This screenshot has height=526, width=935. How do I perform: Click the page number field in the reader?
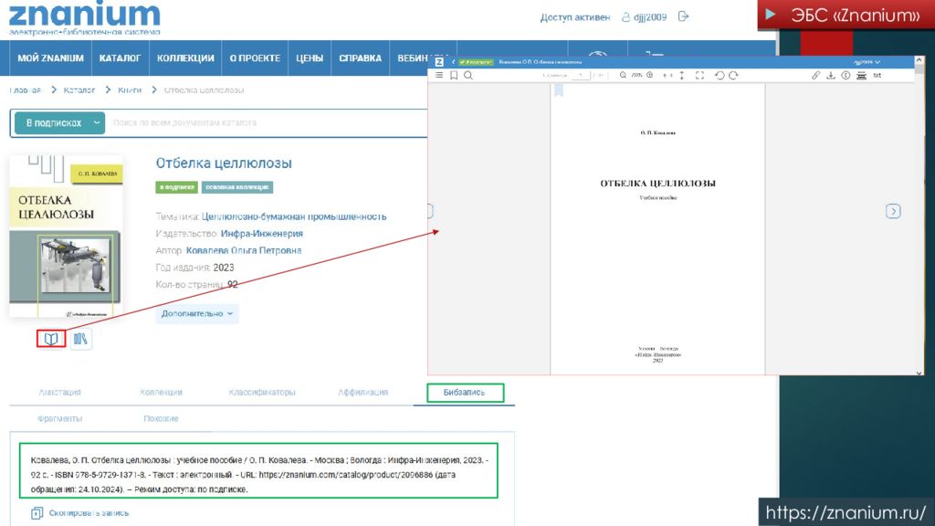[x=580, y=75]
